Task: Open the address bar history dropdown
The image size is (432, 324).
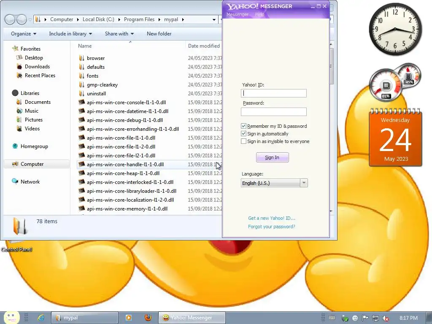Action: pyautogui.click(x=214, y=19)
